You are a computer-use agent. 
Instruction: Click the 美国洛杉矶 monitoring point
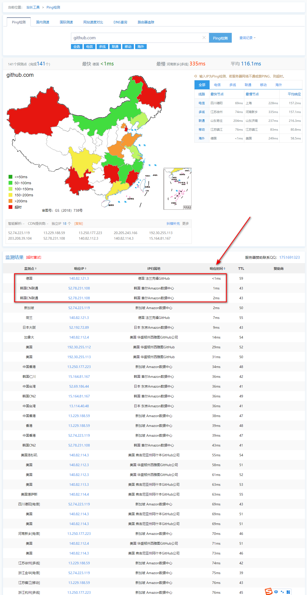point(29,455)
